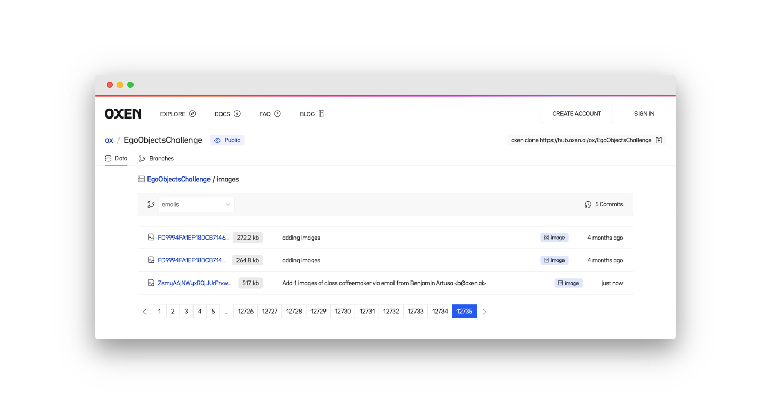Image resolution: width=771 pixels, height=414 pixels.
Task: Open the BLOG menu item
Action: coord(312,114)
